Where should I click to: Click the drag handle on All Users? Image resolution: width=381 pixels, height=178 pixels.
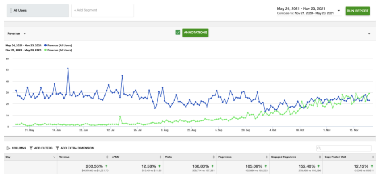(11, 11)
